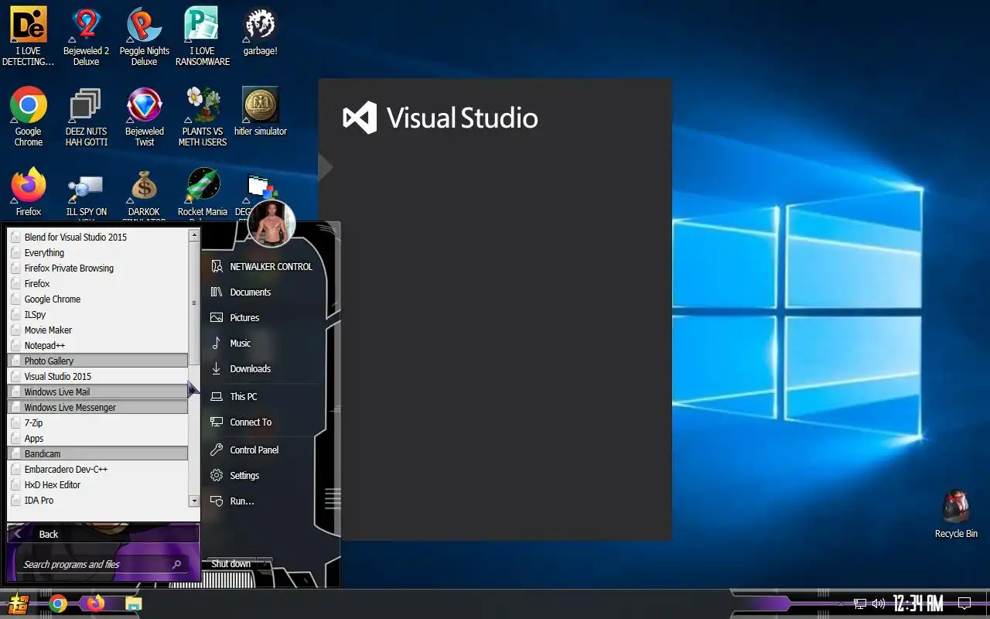The width and height of the screenshot is (990, 619).
Task: Open Everything from the programs list
Action: [x=97, y=252]
